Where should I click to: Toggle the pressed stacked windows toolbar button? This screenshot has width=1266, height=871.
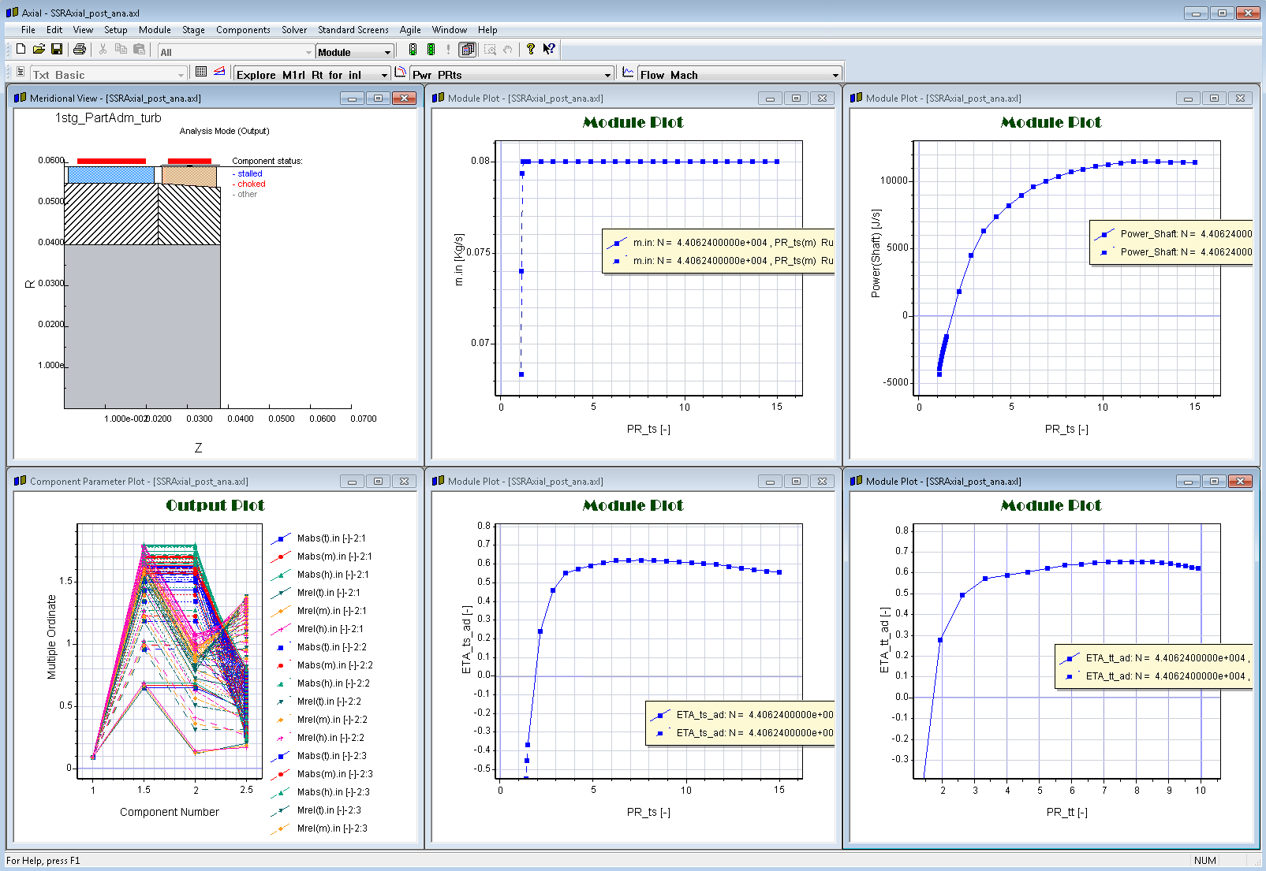pyautogui.click(x=468, y=50)
